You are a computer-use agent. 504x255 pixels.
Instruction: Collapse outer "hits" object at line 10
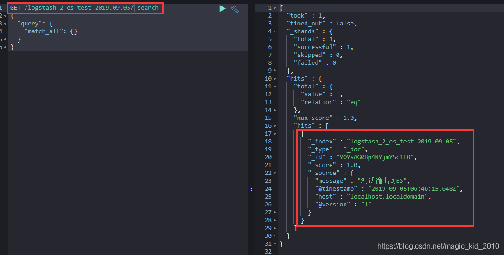pyautogui.click(x=275, y=79)
